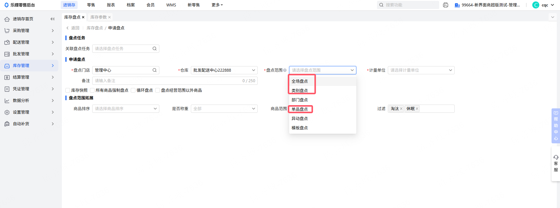Open the 计量单位 dropdown

coord(421,70)
